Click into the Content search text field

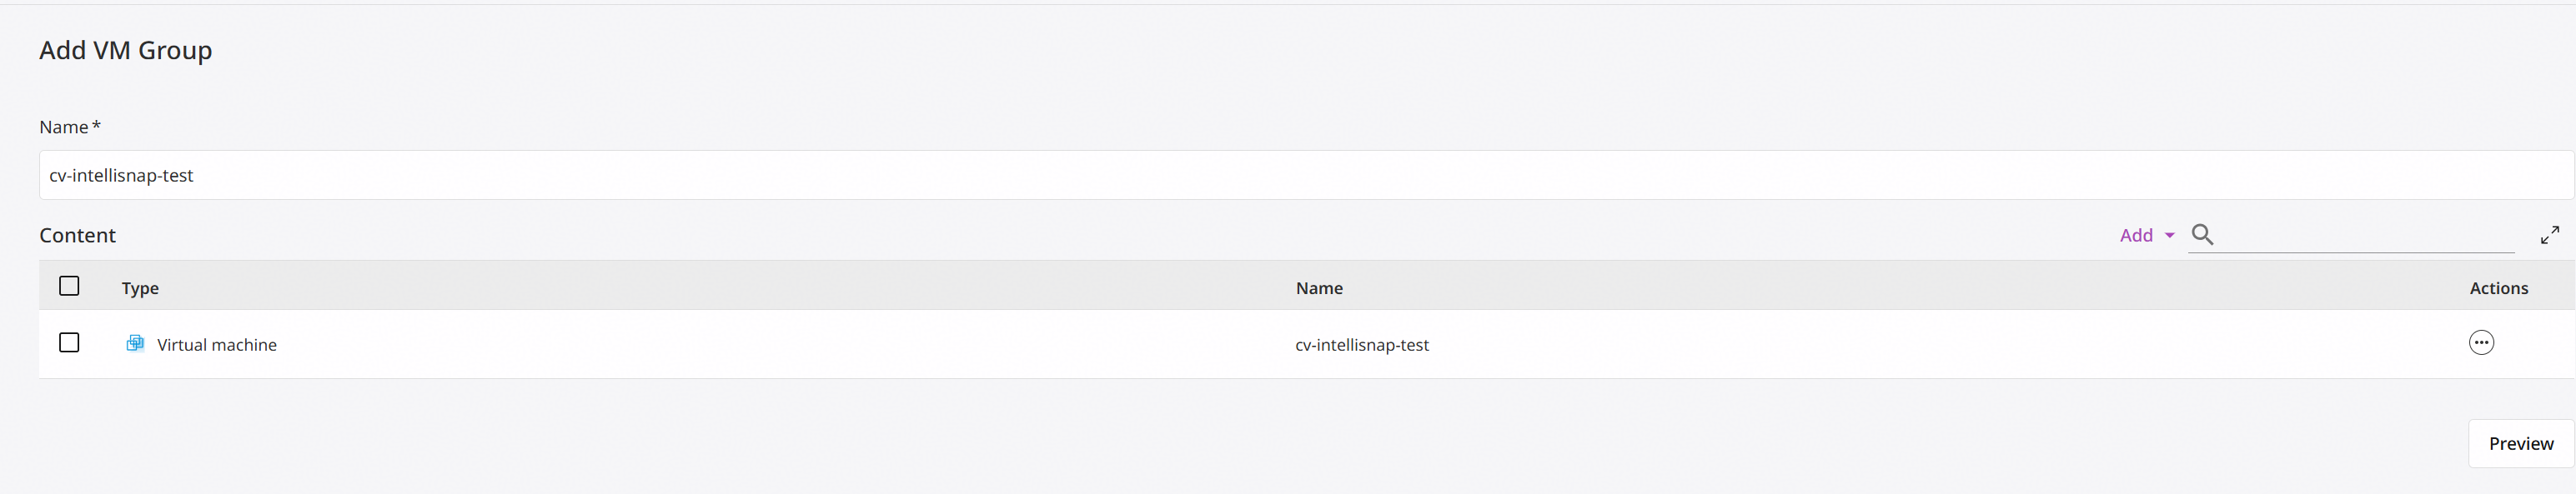[2366, 236]
